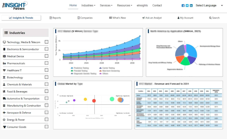Open the Services dropdown menu
Viewport: 227px width, 139px height.
point(106,6)
